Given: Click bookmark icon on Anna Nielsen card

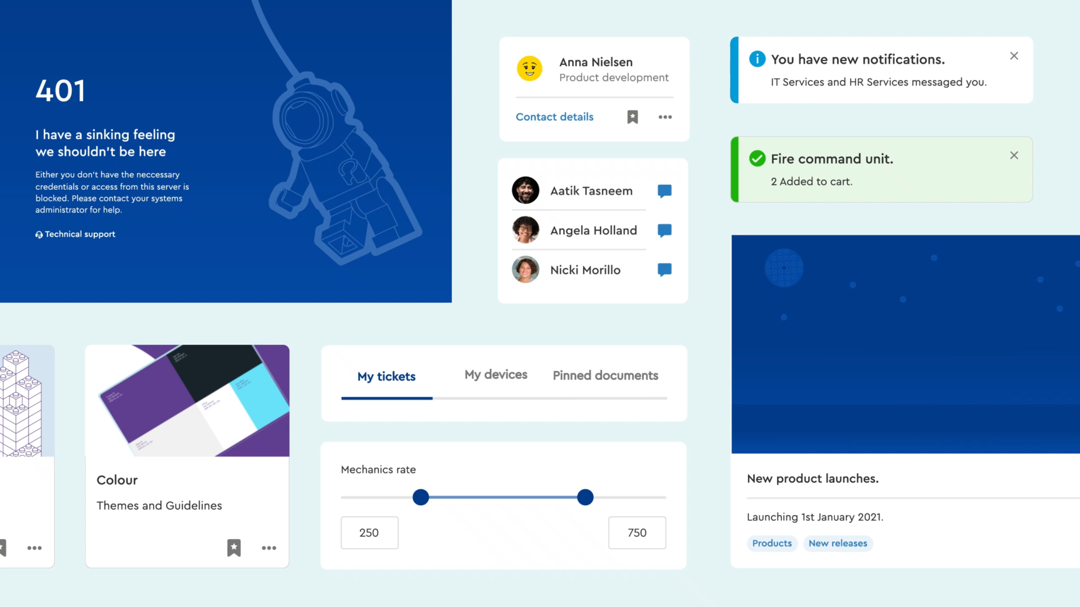Looking at the screenshot, I should click(x=632, y=117).
